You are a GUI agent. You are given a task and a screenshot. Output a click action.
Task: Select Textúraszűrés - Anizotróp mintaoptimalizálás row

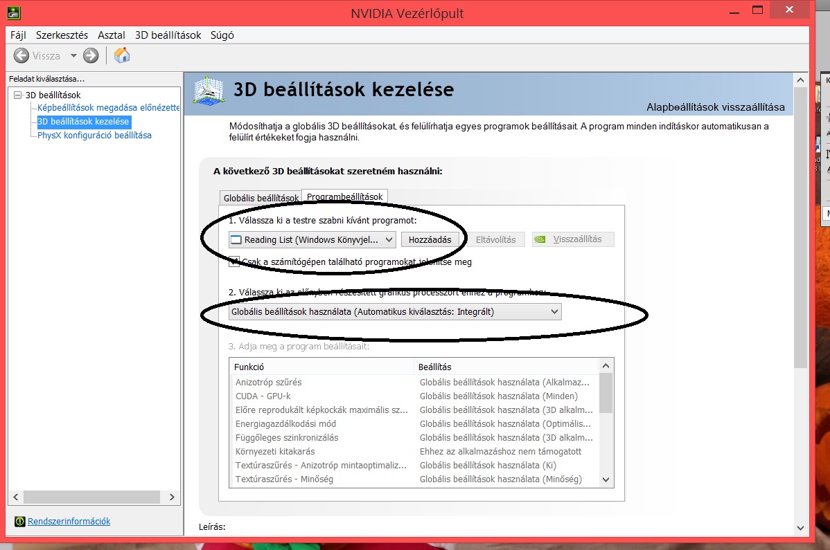pyautogui.click(x=414, y=466)
